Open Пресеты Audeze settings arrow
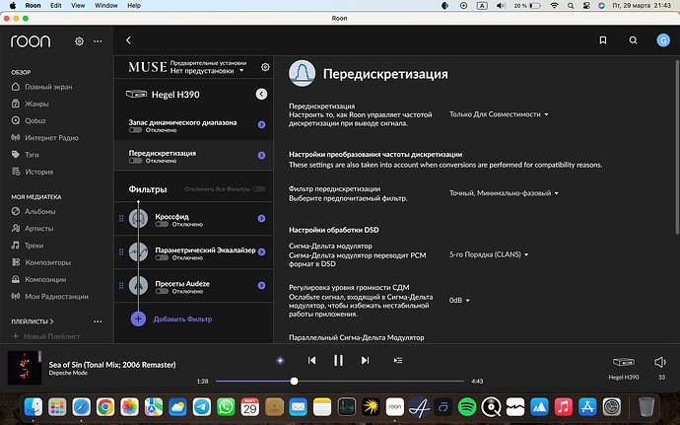The height and width of the screenshot is (425, 680). [261, 285]
